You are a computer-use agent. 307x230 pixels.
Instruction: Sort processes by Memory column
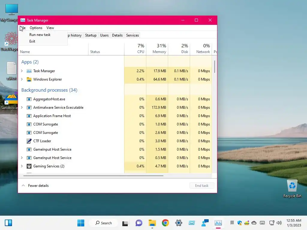[x=157, y=49]
